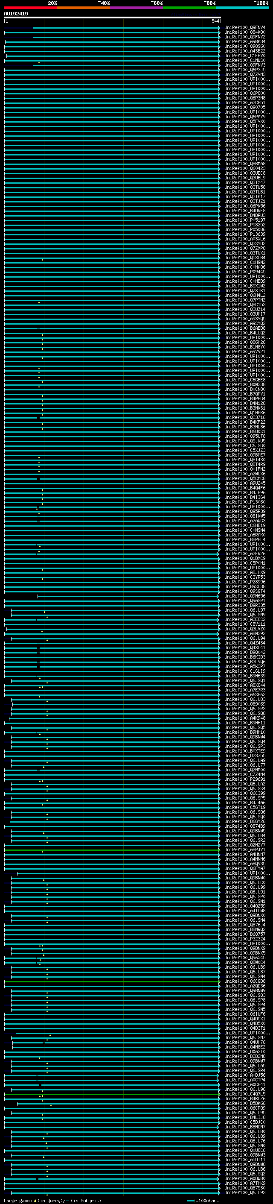
Task: Select the UniRef100_C3YR53 row label
Action: point(245,577)
